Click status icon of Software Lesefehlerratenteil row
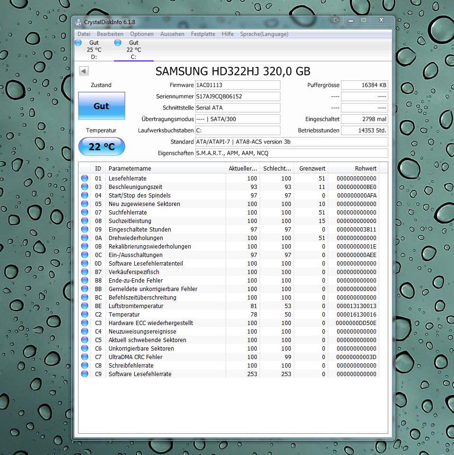The height and width of the screenshot is (455, 454). click(x=85, y=263)
